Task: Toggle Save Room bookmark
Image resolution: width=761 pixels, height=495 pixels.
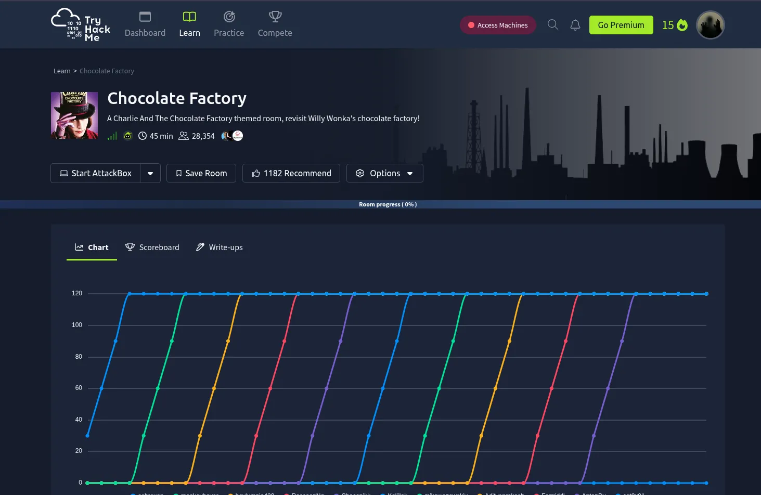Action: tap(201, 173)
